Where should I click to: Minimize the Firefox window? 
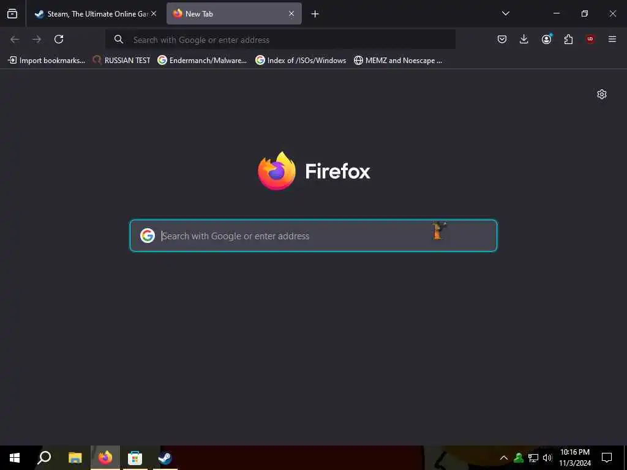tap(557, 13)
